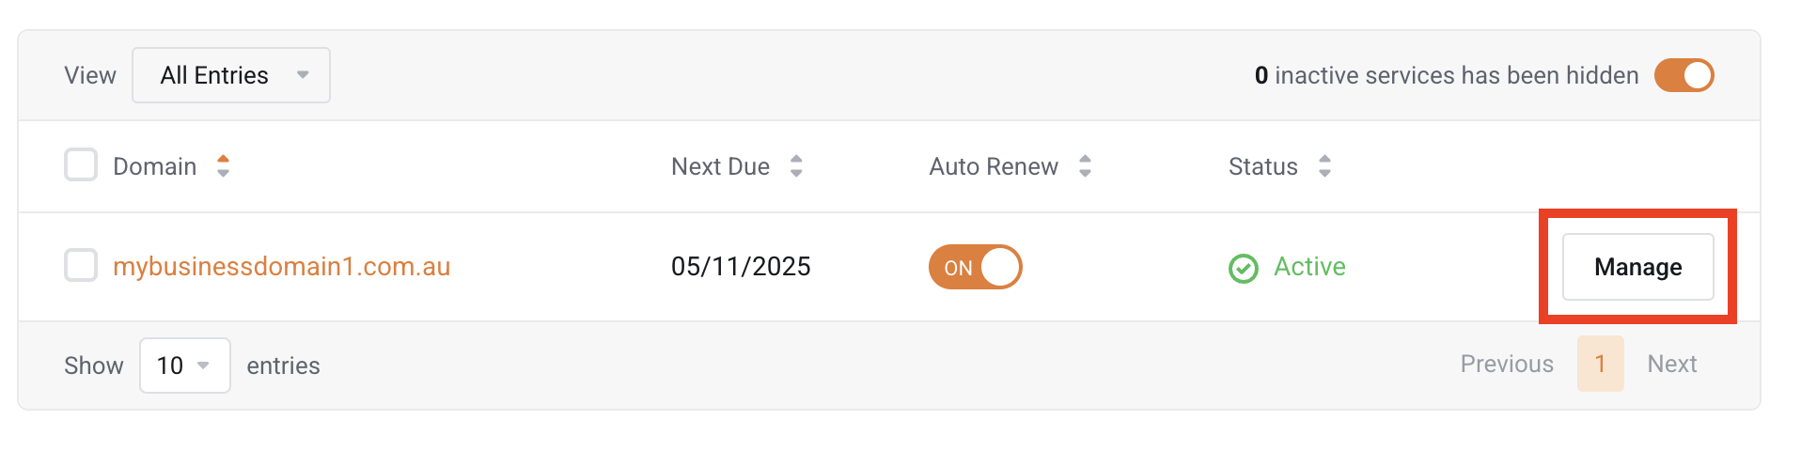This screenshot has height=451, width=1801.
Task: Turn off Auto Renew for mybusinessdomain1.com.au
Action: pyautogui.click(x=975, y=267)
